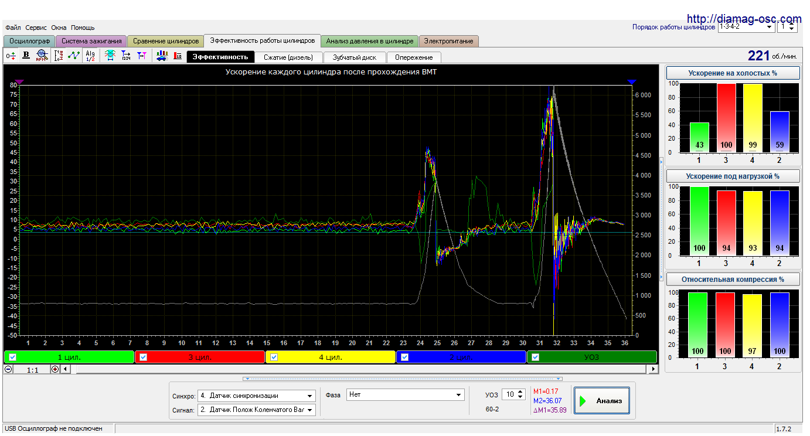This screenshot has height=436, width=810.
Task: Click the Alg 1/2 algorithm icon
Action: (90, 56)
